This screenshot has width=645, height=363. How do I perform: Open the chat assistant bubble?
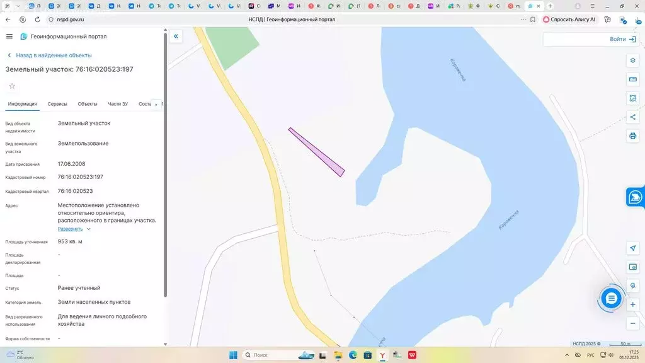click(610, 299)
